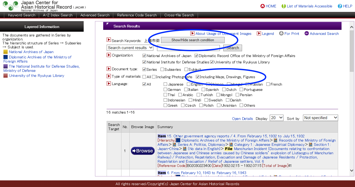Open National Archives of Japan sidebar link
Screen dimensions: 355x187
tap(31, 52)
